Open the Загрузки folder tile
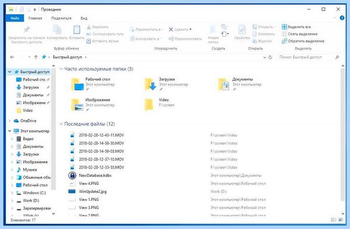Screen dimensions: 350x229 (x=166, y=84)
